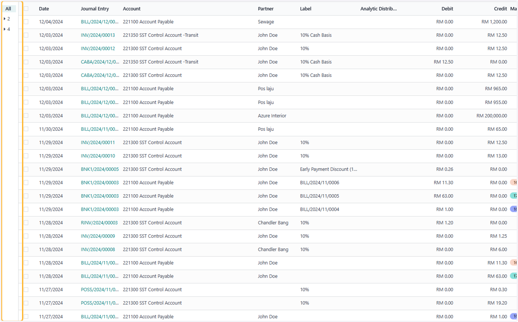Sort by the Date column header
The height and width of the screenshot is (322, 518).
pyautogui.click(x=44, y=9)
